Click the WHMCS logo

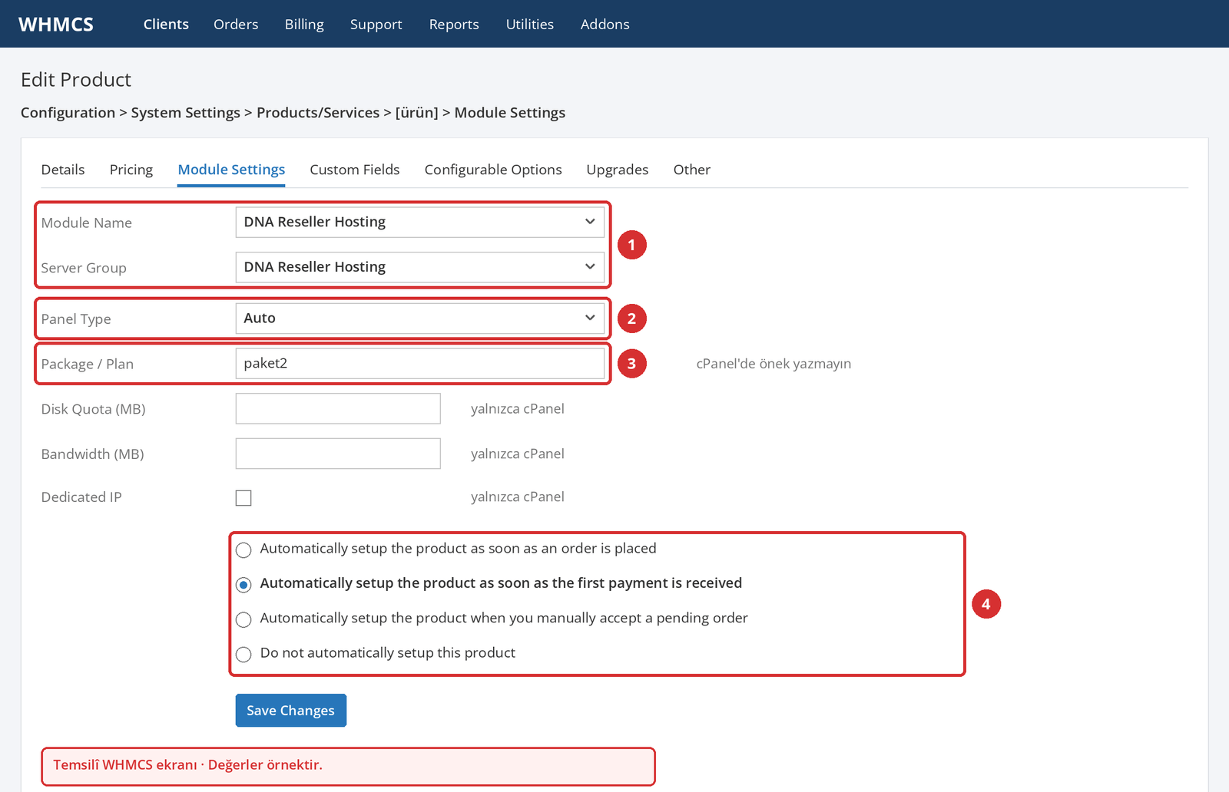(x=56, y=25)
